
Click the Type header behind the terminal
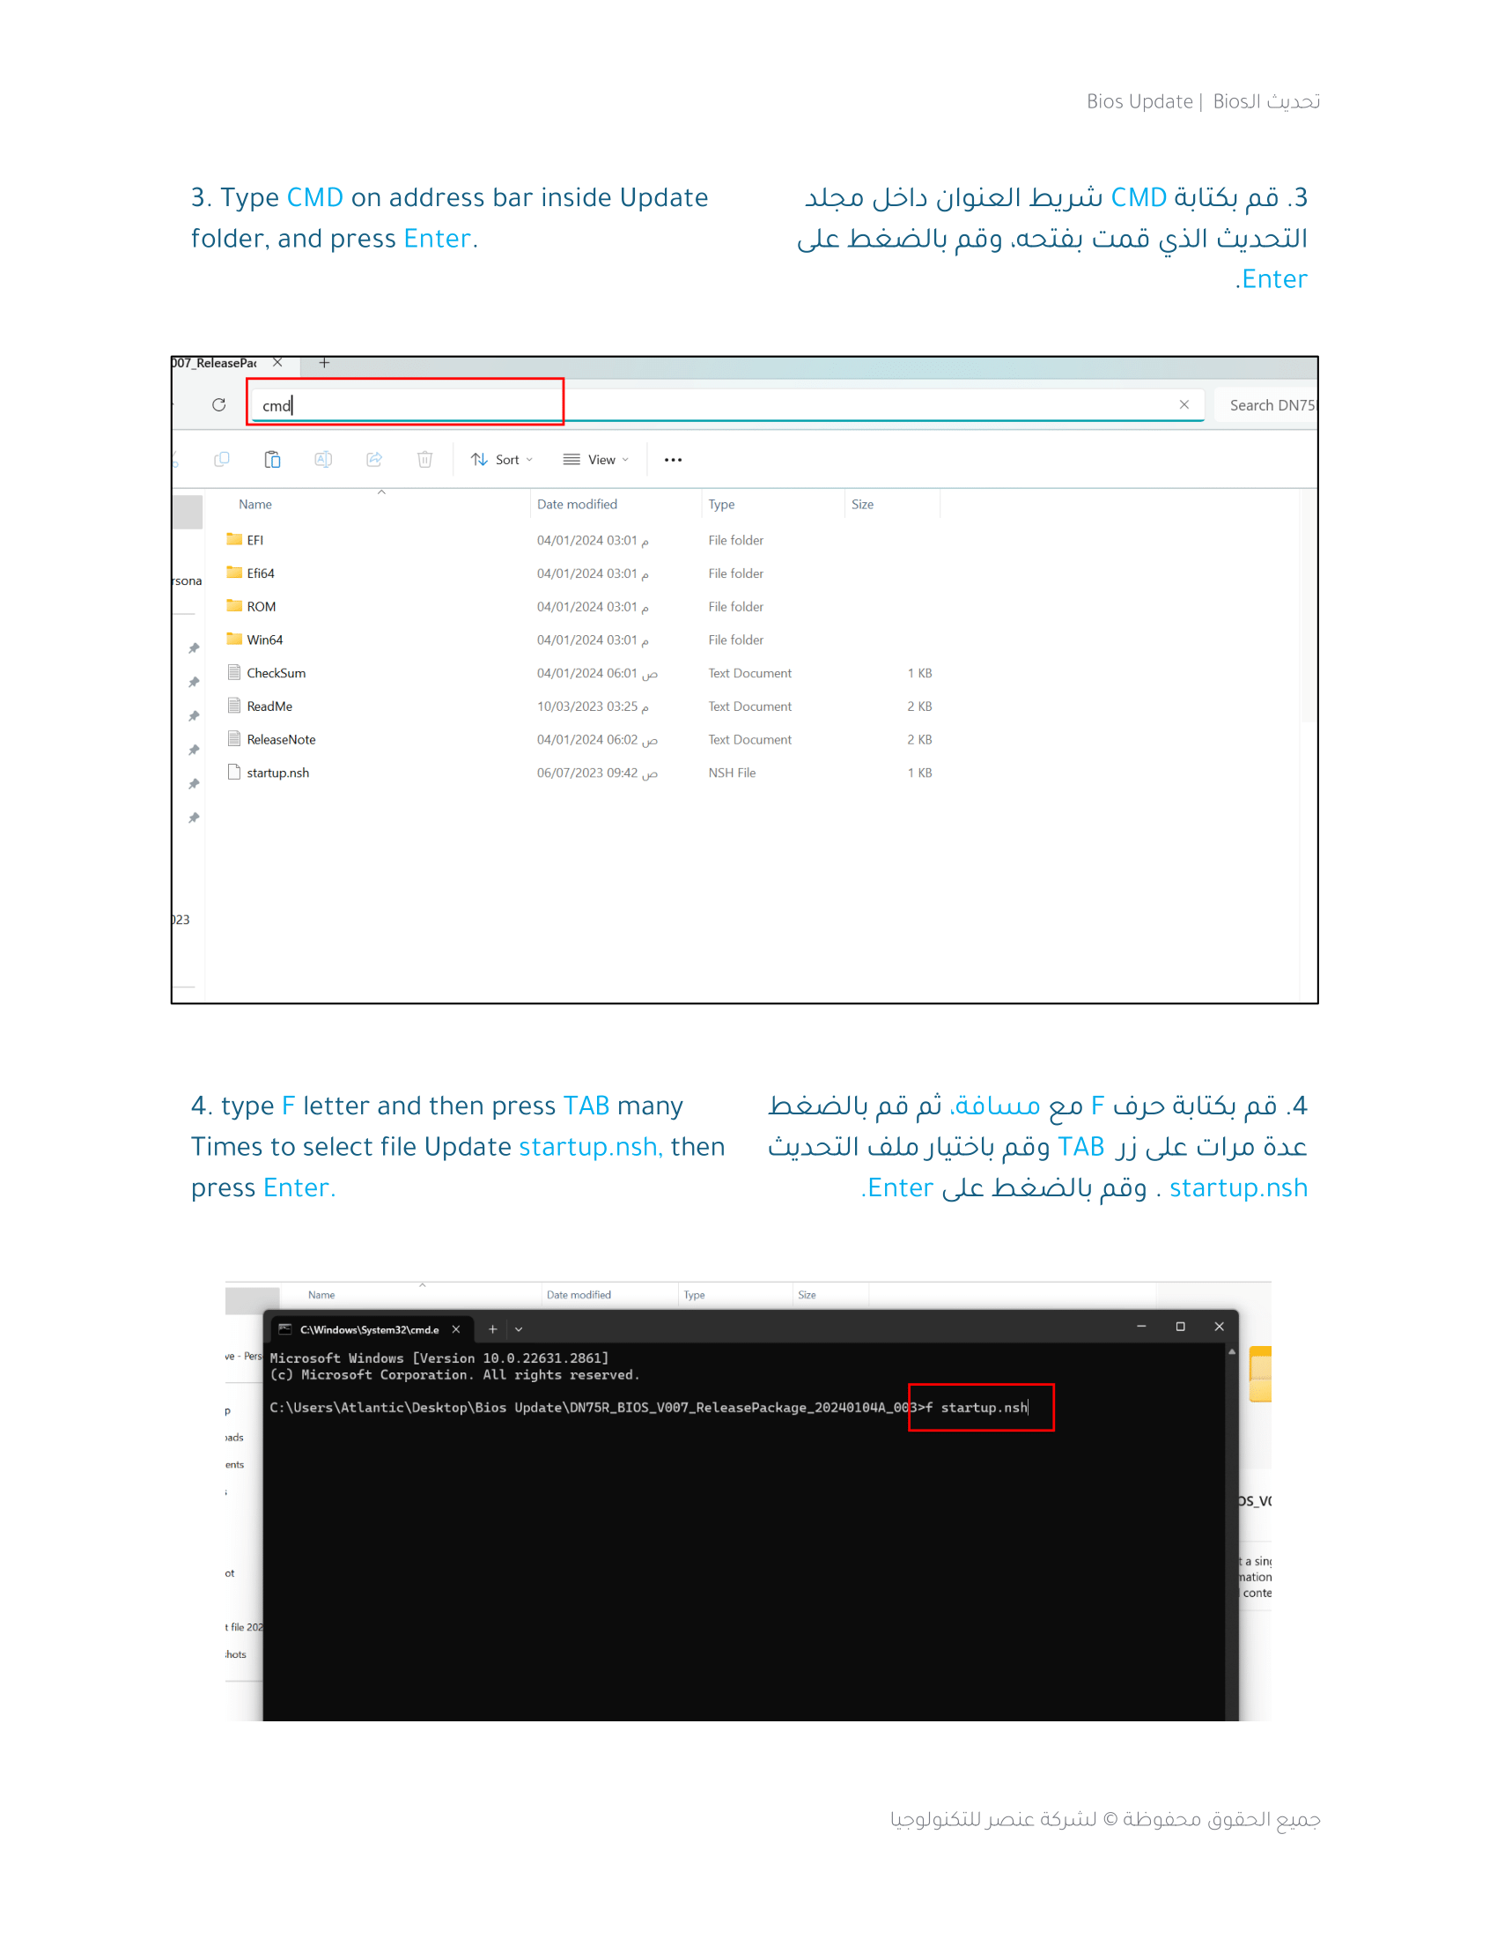coord(695,1295)
